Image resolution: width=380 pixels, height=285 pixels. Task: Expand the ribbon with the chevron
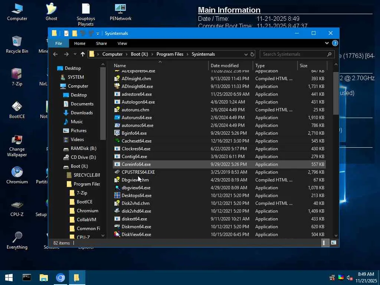[327, 43]
